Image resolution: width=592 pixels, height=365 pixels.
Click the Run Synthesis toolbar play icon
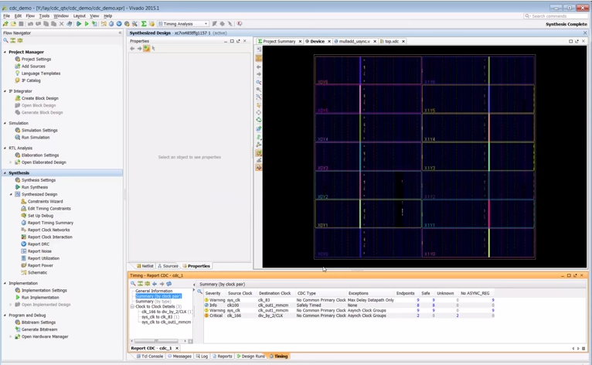tap(79, 24)
